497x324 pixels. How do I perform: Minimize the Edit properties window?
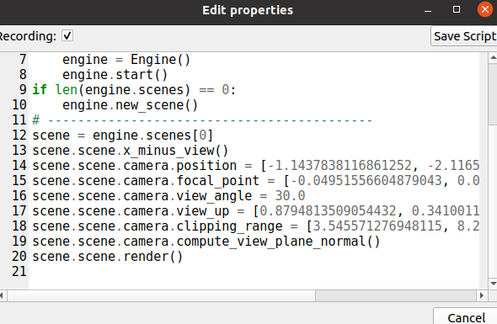point(428,10)
